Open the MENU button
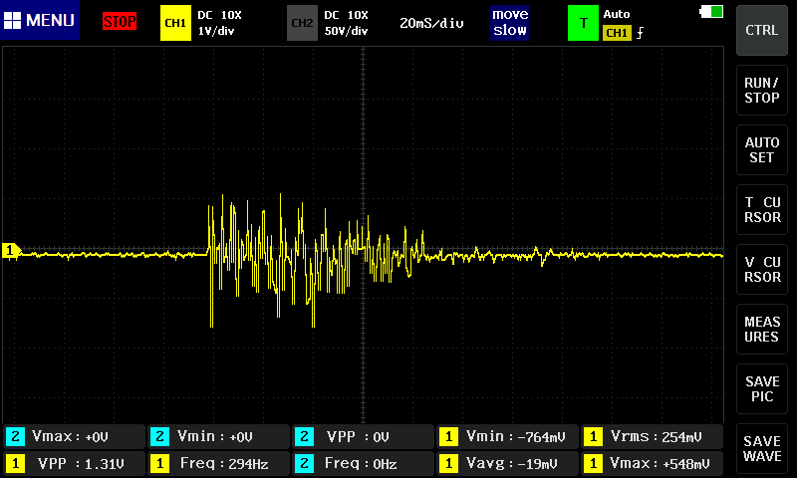Viewport: 797px width, 478px height. [40, 21]
